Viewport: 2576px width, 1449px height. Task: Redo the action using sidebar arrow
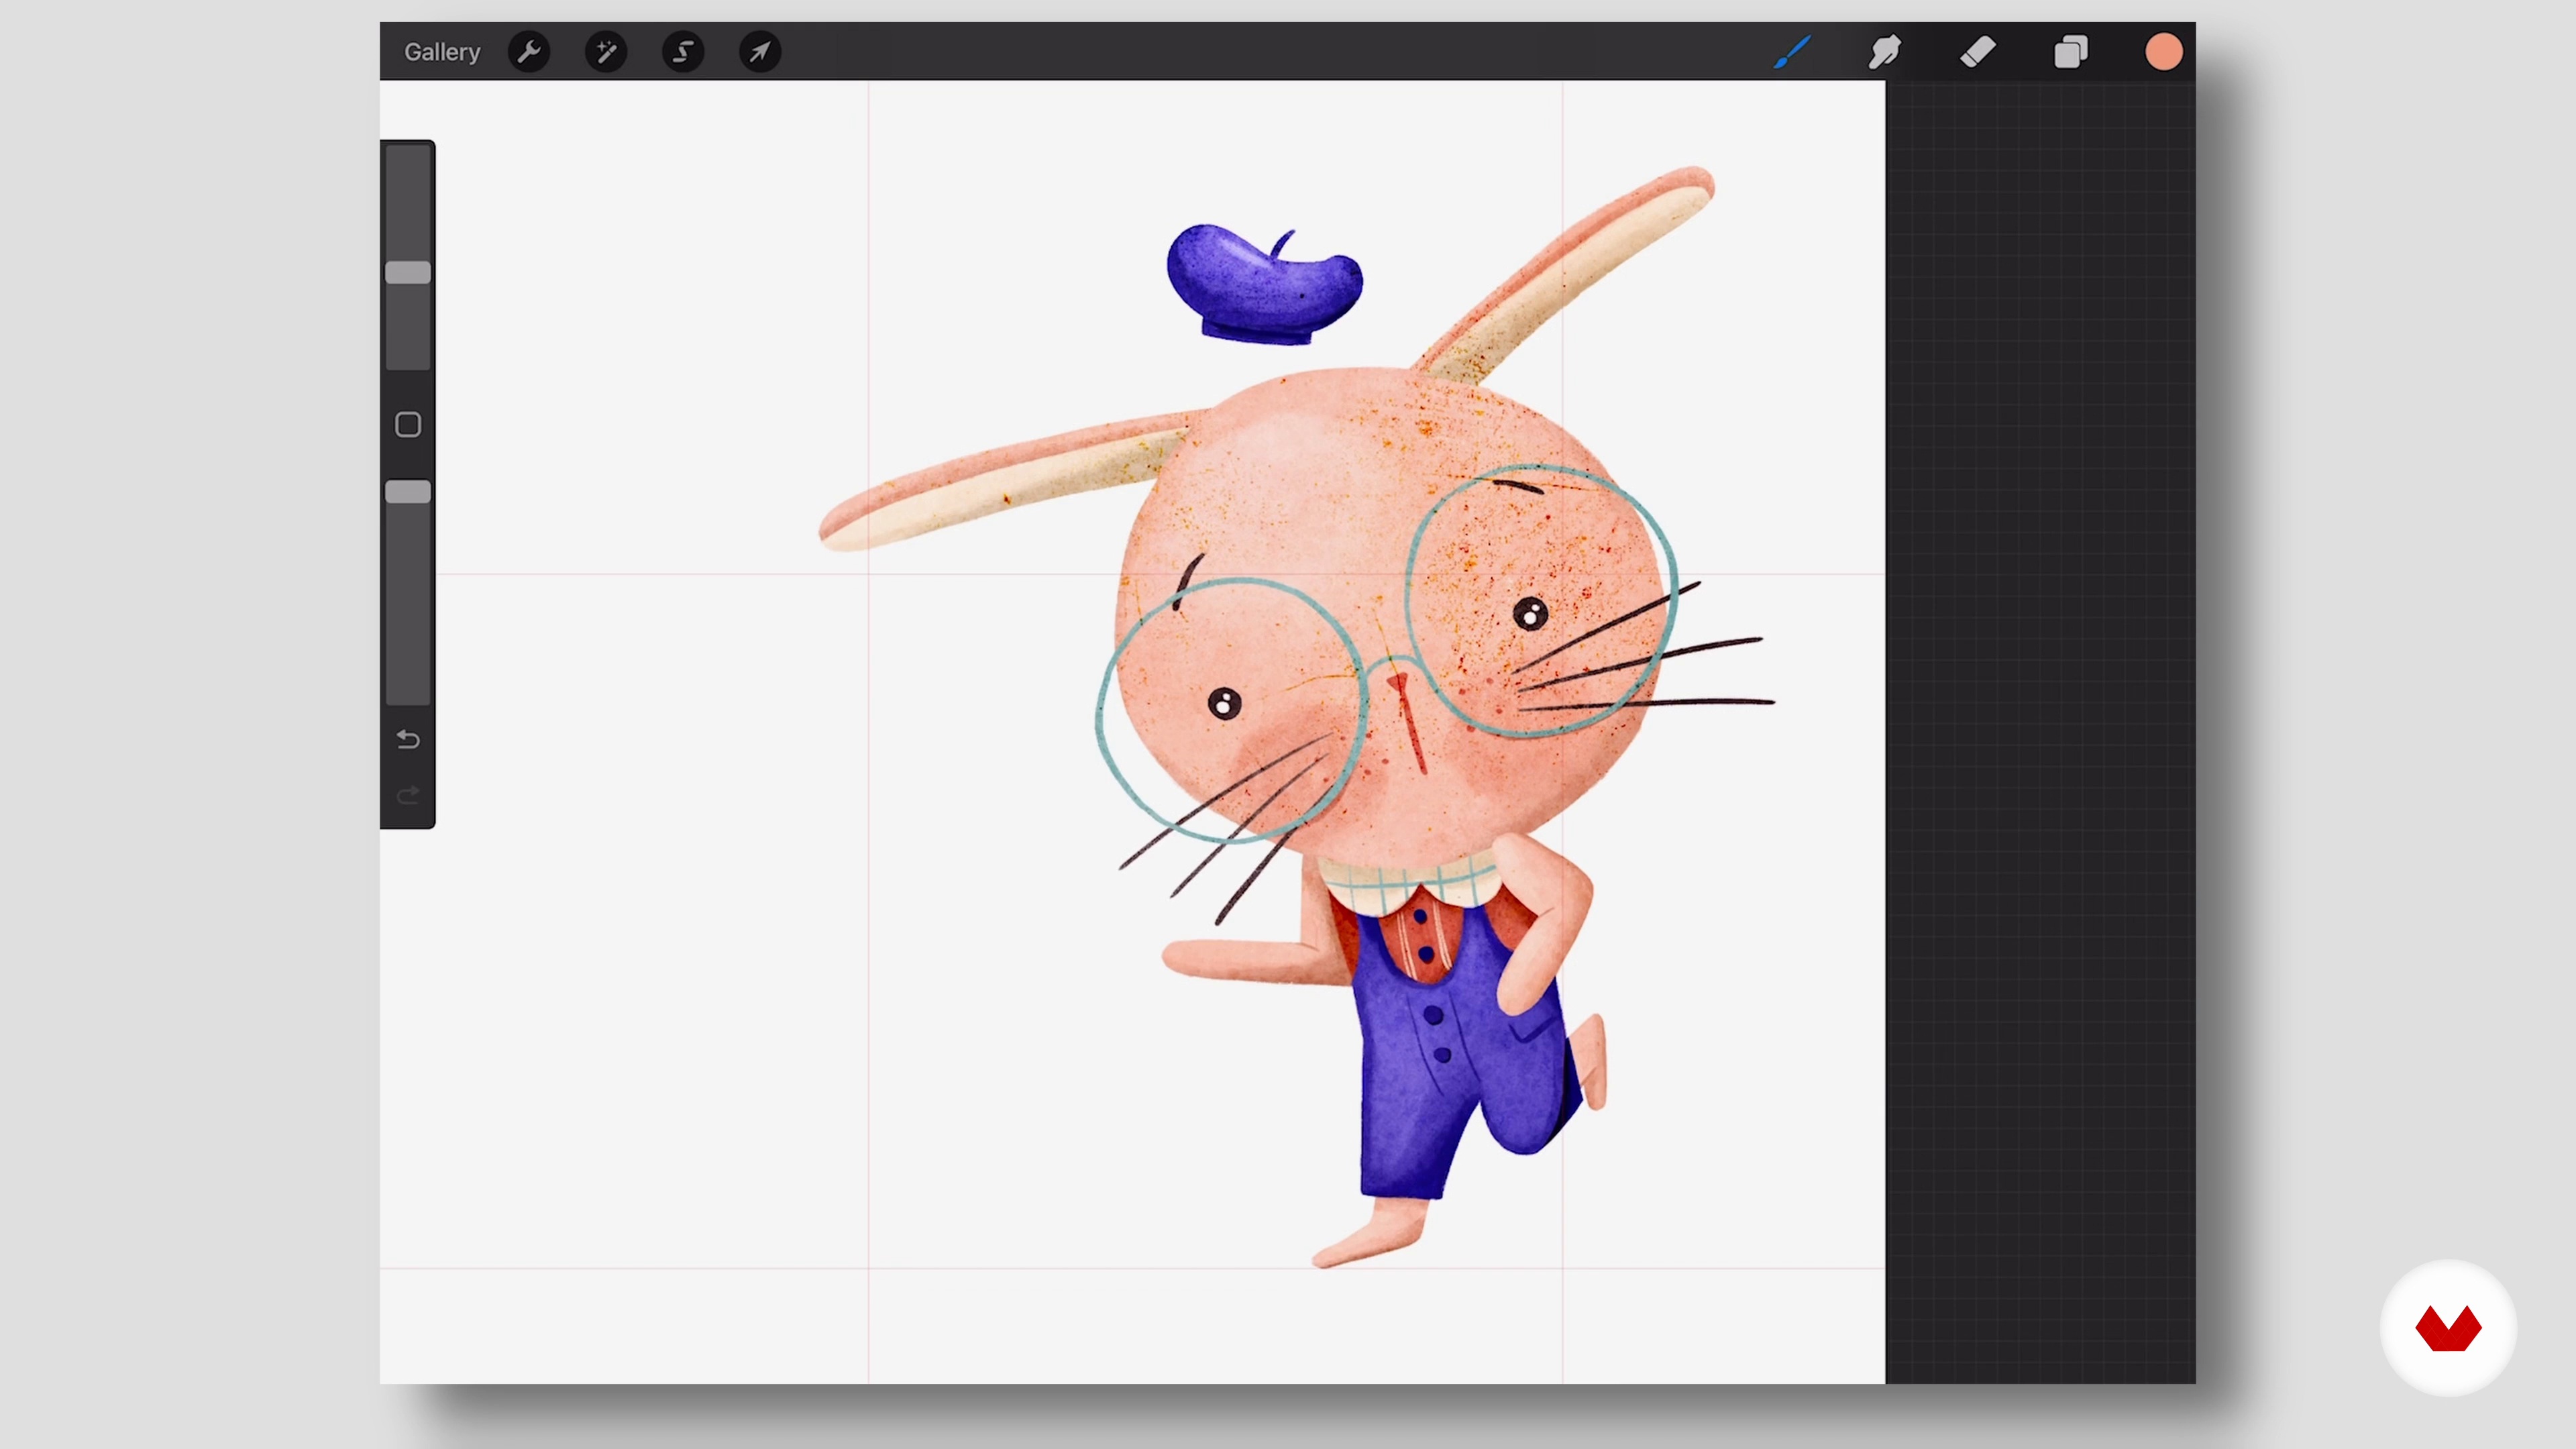tap(408, 796)
